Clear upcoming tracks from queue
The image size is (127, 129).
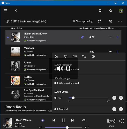point(83,21)
